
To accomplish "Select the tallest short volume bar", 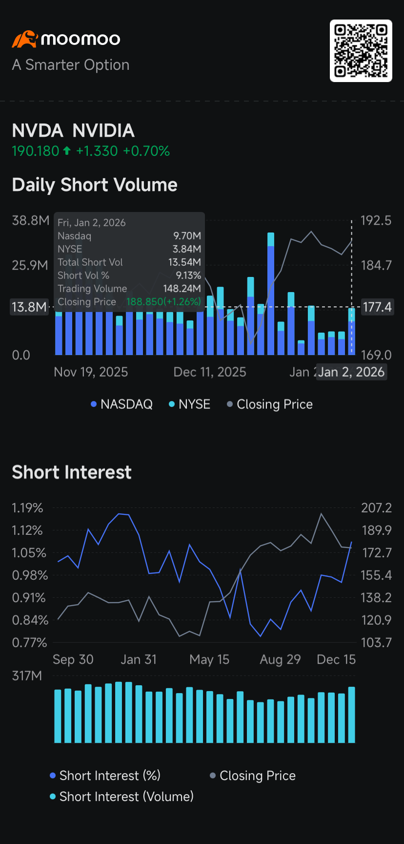I will (x=271, y=293).
